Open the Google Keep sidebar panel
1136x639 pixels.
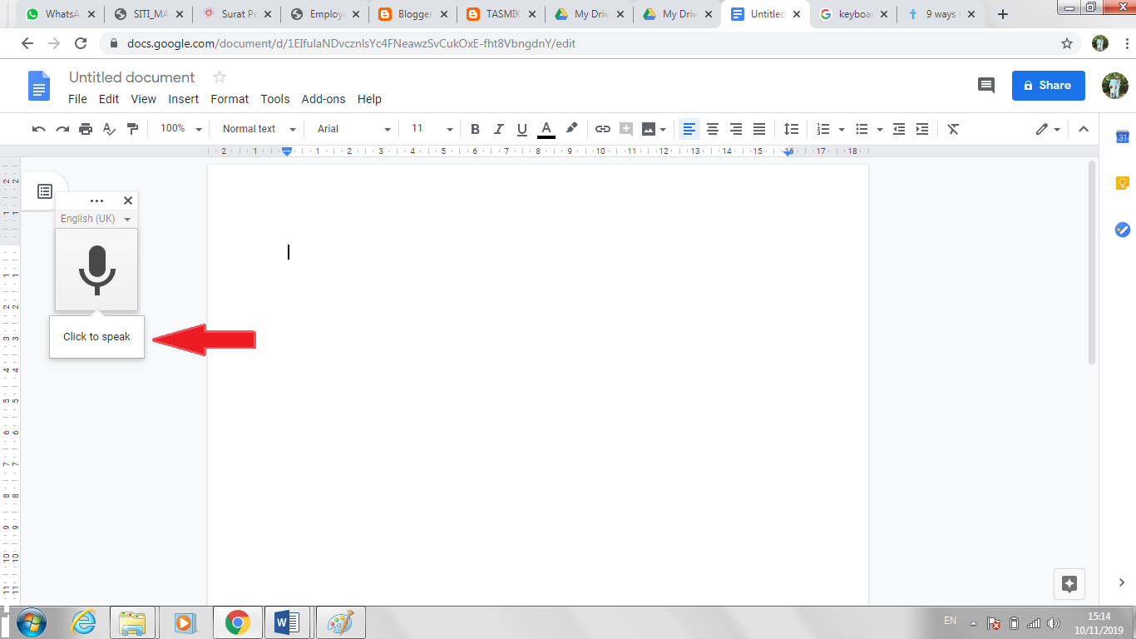click(x=1122, y=182)
